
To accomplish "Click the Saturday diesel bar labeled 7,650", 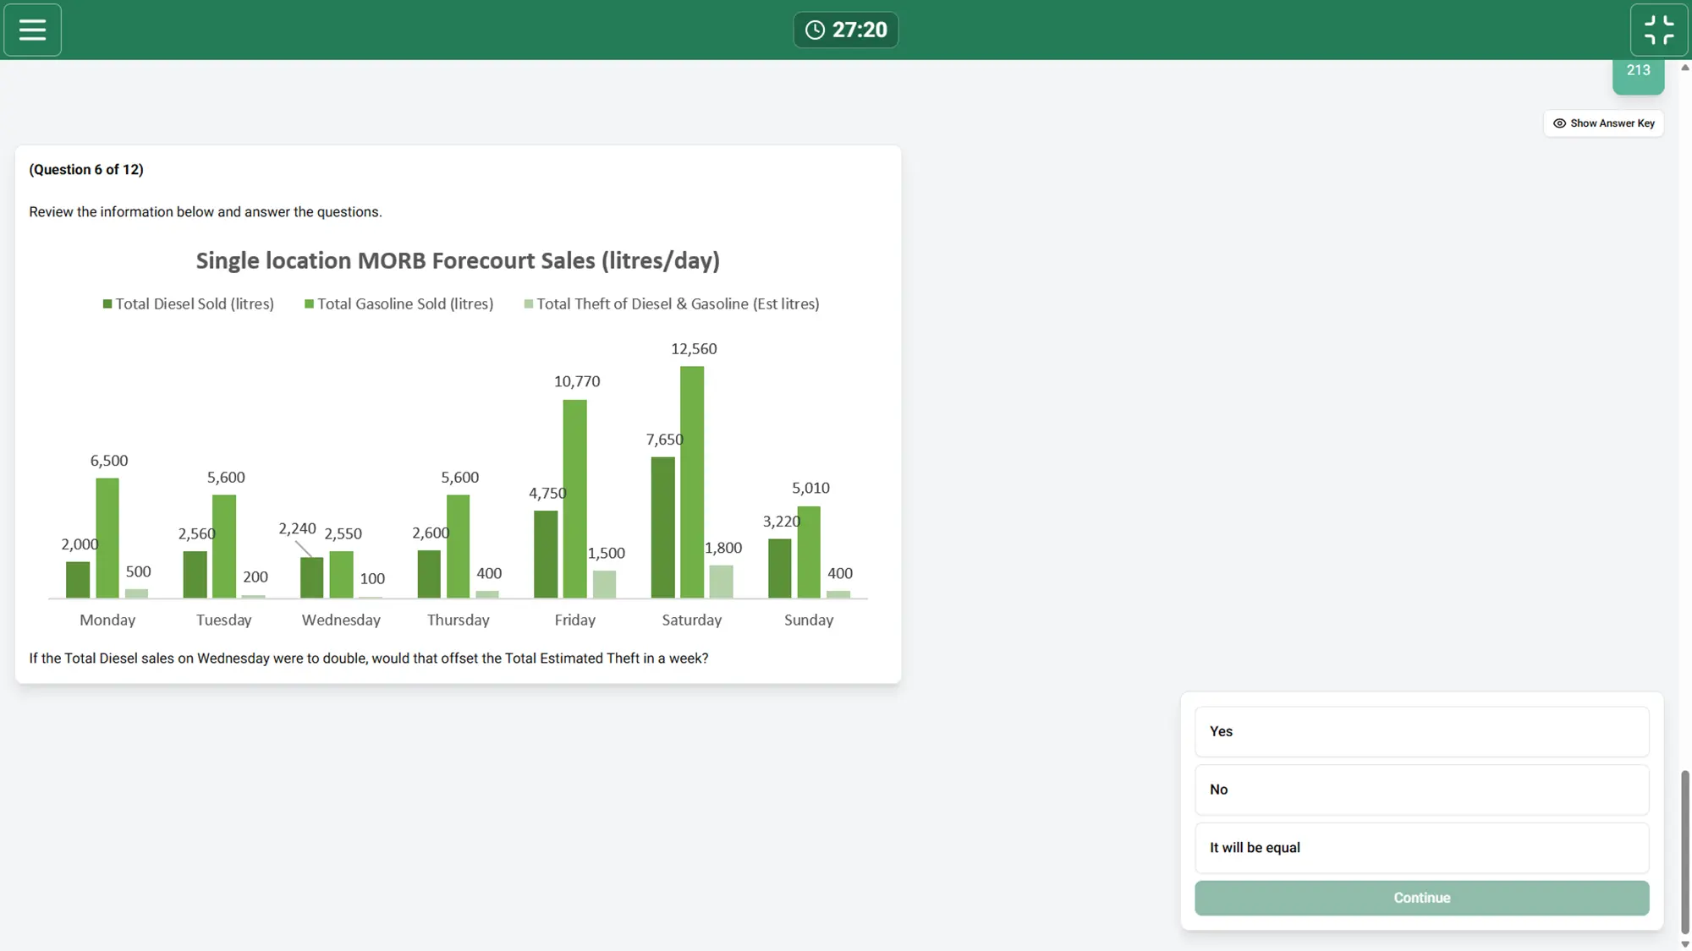I will click(663, 527).
